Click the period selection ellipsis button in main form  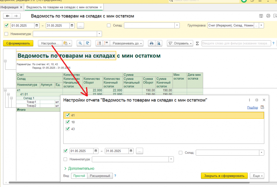[80, 26]
